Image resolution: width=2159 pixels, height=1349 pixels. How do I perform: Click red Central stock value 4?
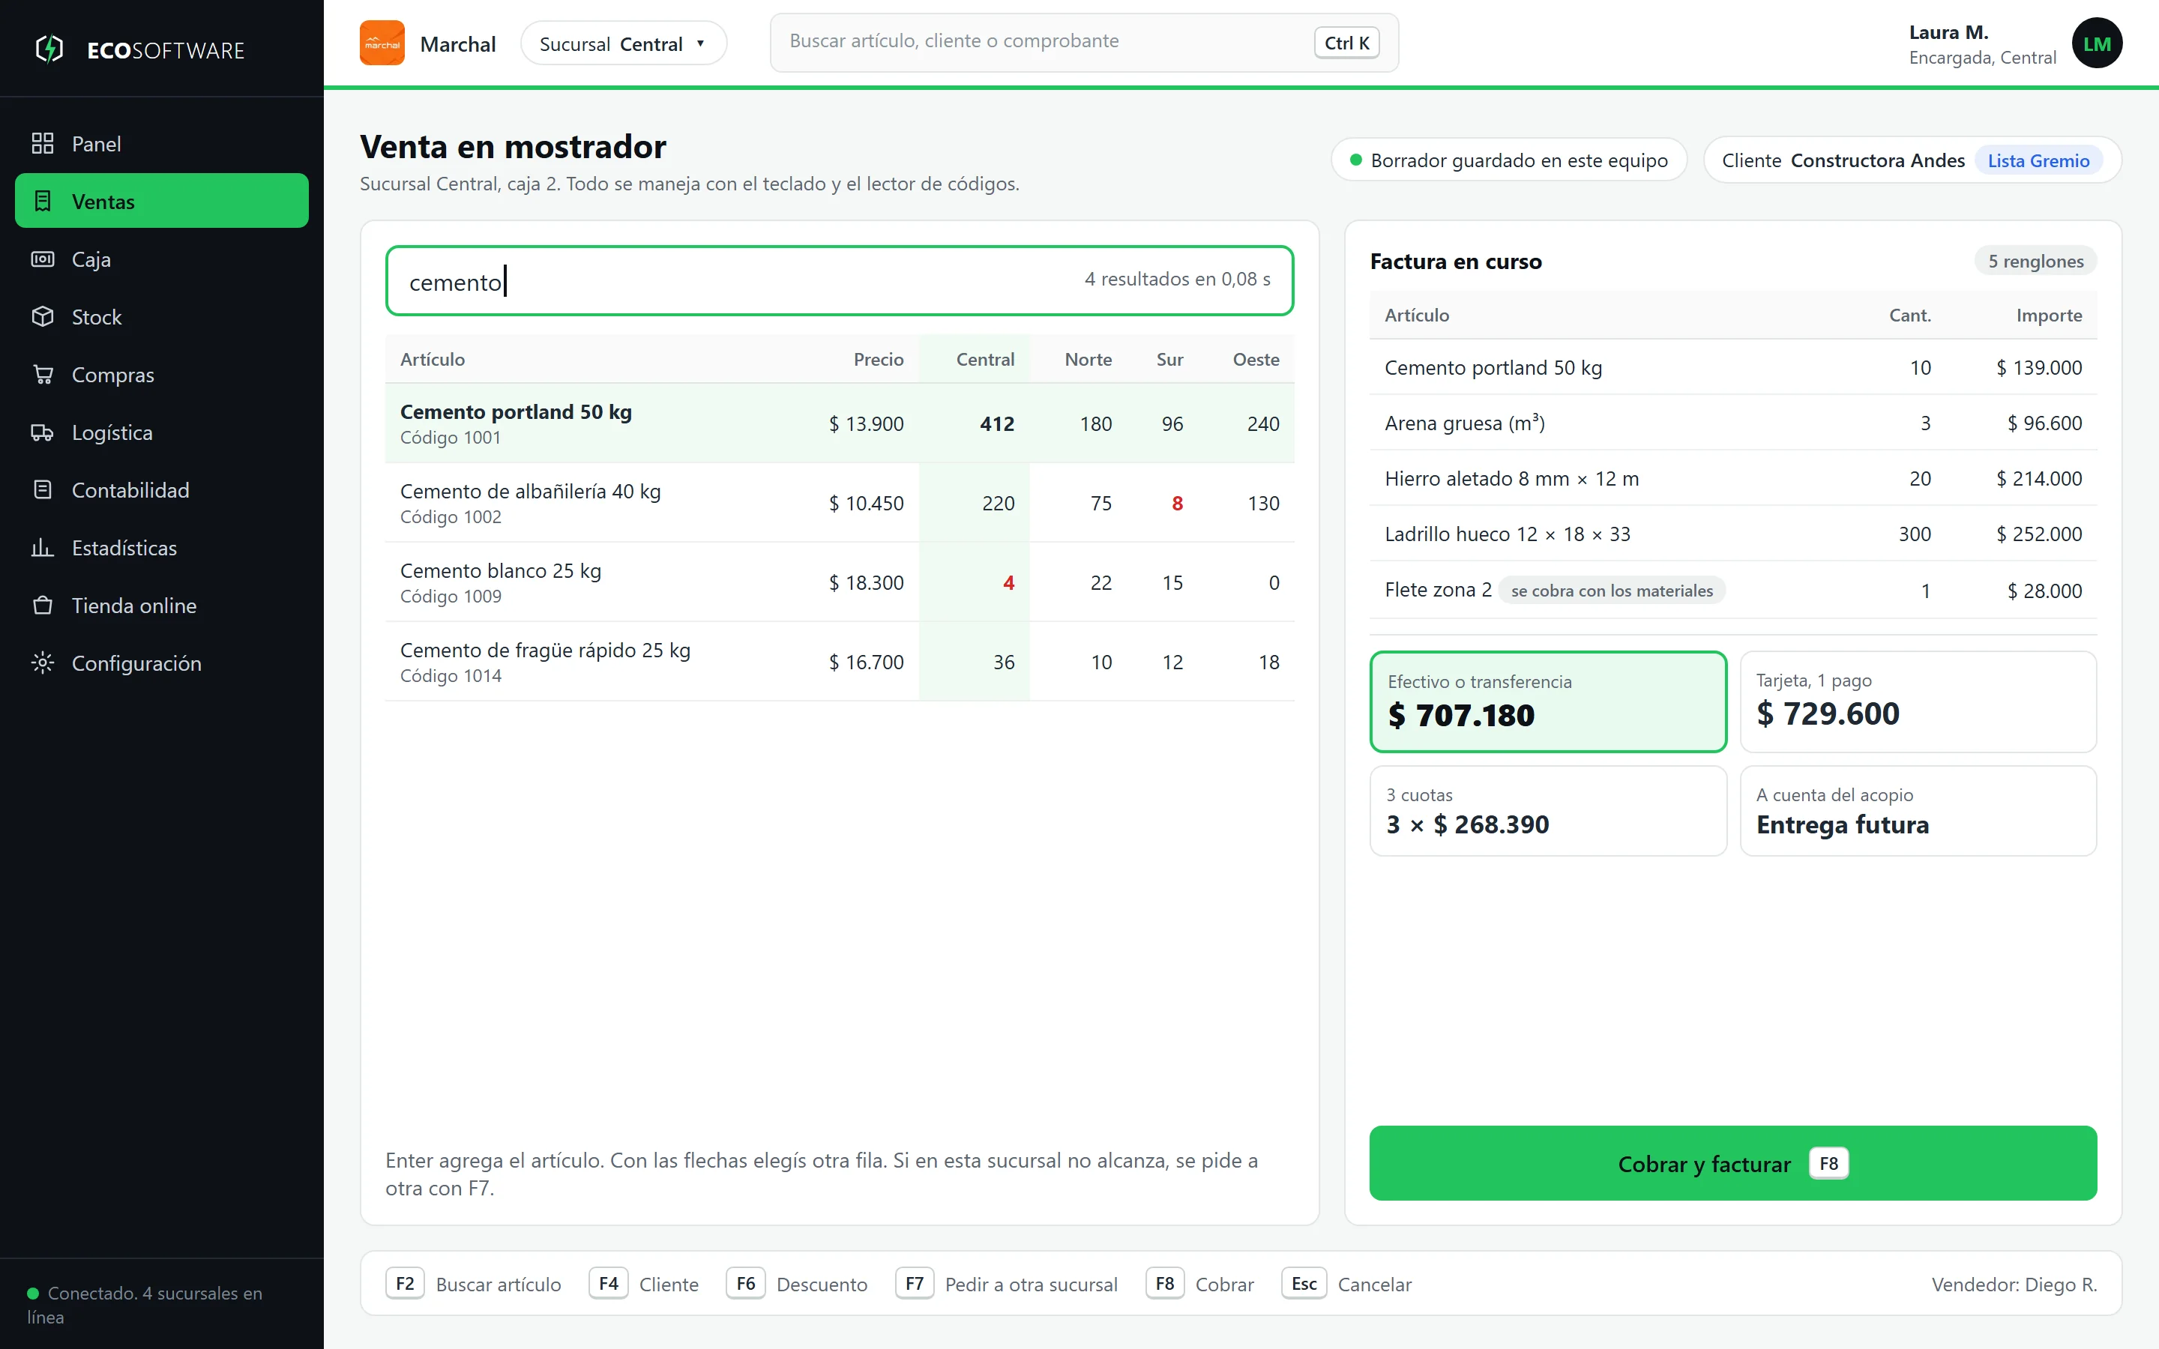click(x=1008, y=582)
